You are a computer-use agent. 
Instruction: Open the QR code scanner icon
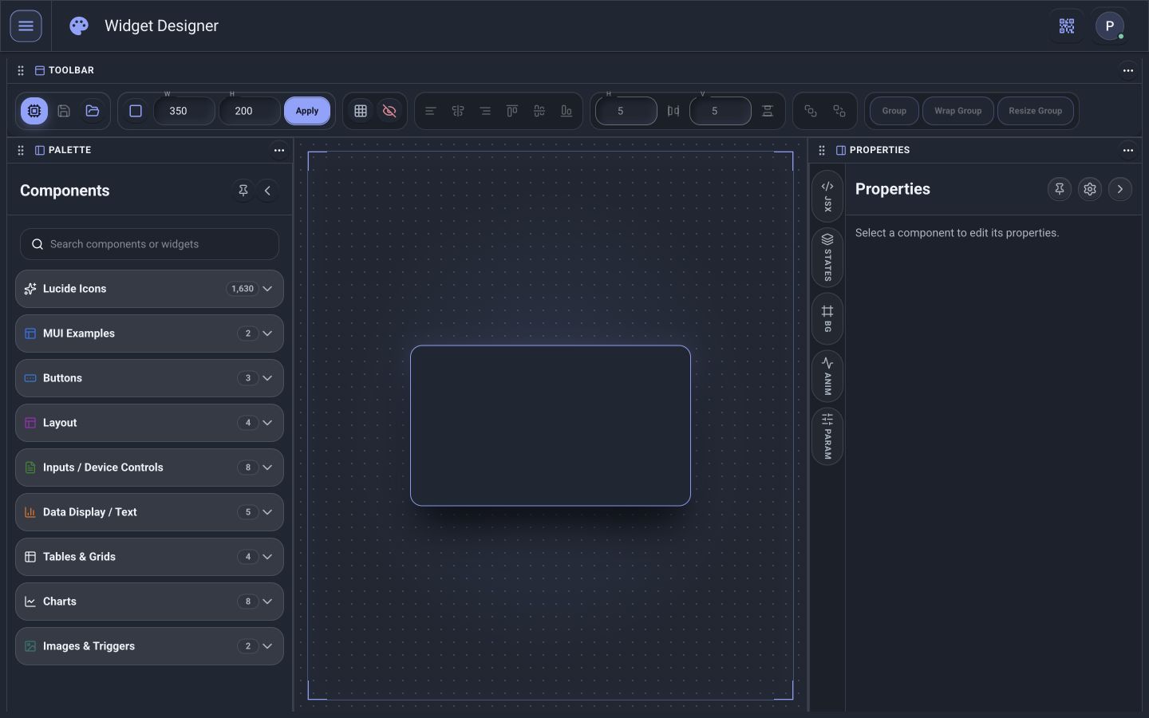pyautogui.click(x=1067, y=26)
